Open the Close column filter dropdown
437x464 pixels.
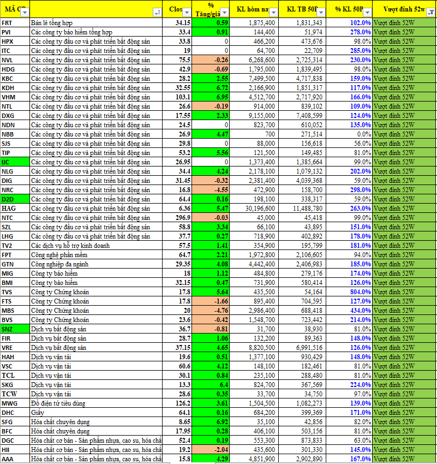(187, 13)
